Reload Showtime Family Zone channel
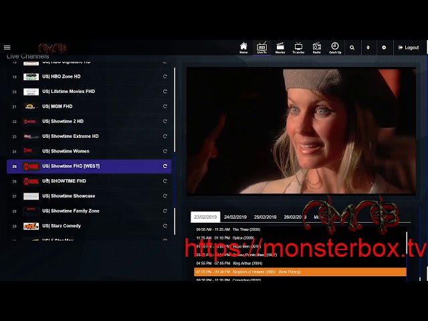The width and height of the screenshot is (428, 321). [165, 211]
